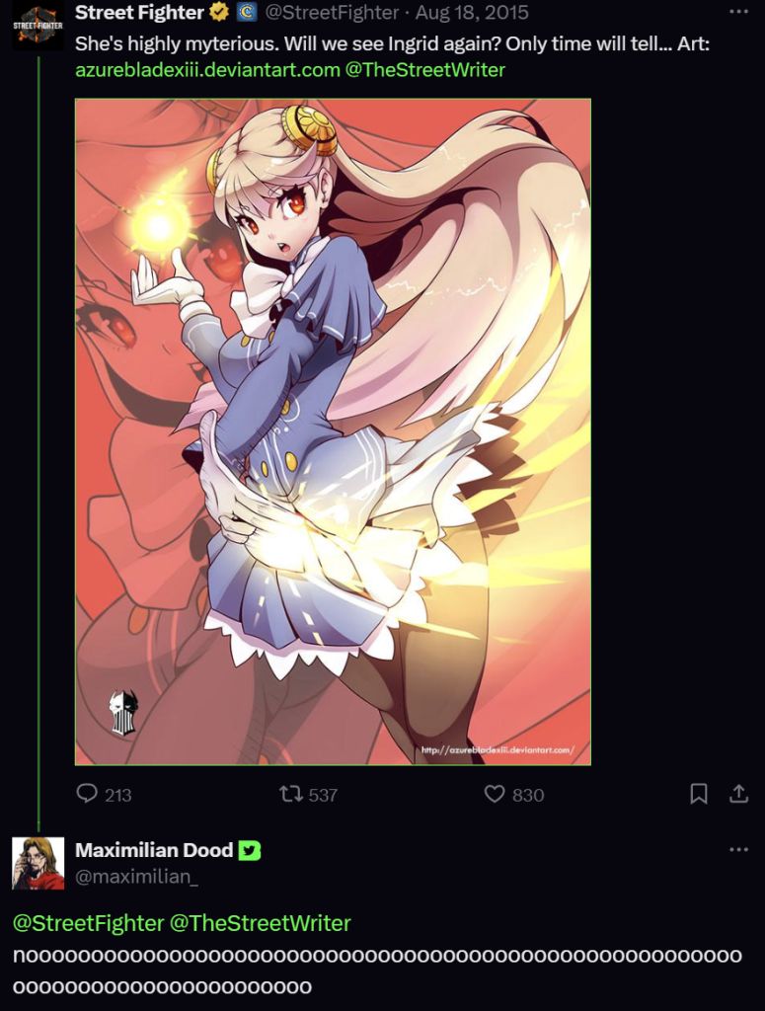Open the Aug 18, 2015 timestamp

pos(472,12)
